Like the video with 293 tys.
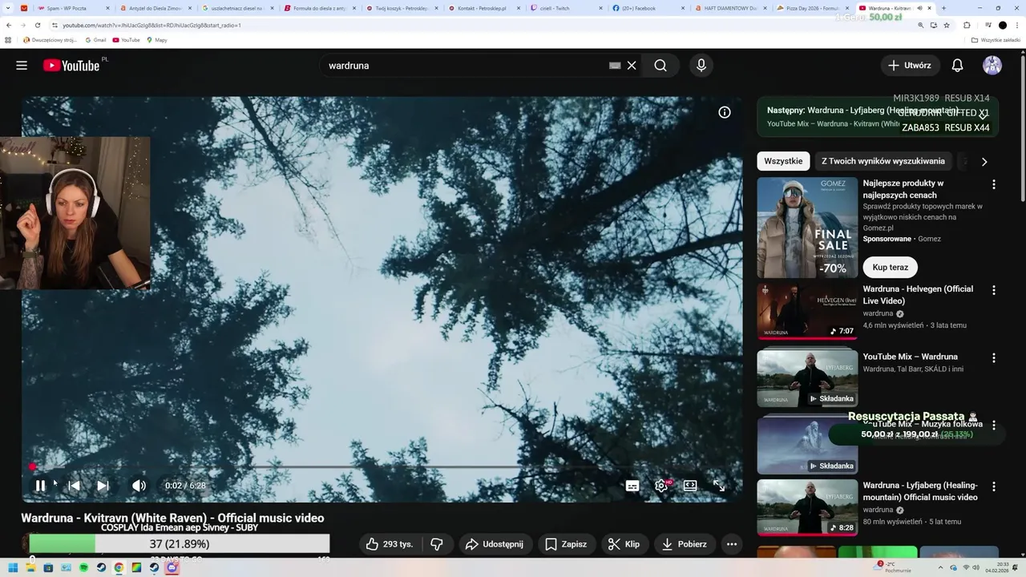The height and width of the screenshot is (577, 1026). pos(390,544)
